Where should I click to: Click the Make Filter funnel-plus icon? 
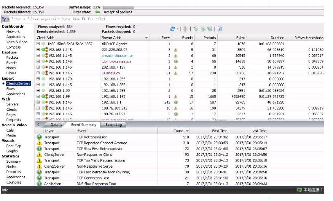pyautogui.click(x=196, y=29)
